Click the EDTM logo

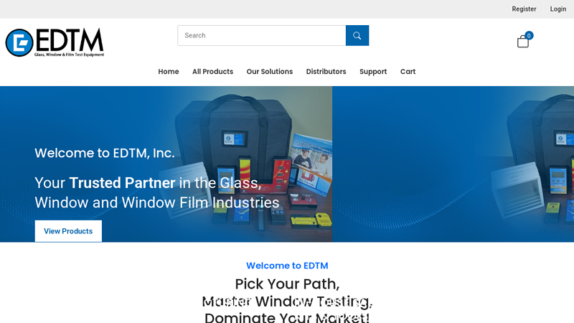coord(55,42)
